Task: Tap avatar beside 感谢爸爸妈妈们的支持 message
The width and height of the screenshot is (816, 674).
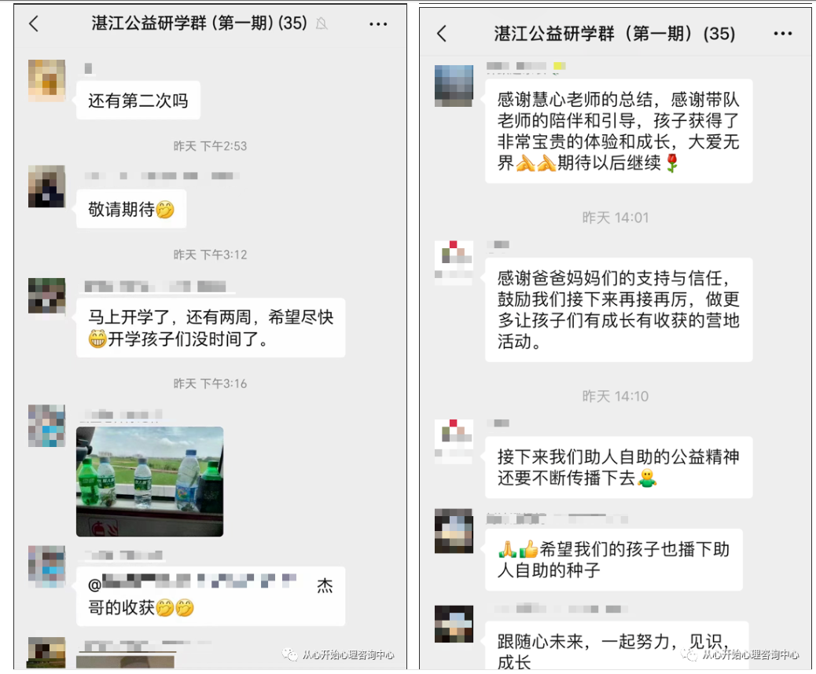Action: (x=454, y=262)
